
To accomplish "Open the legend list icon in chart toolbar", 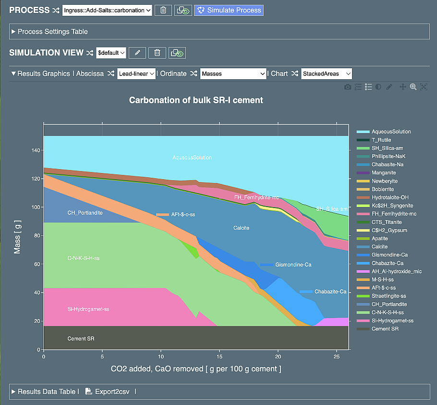I will (368, 86).
